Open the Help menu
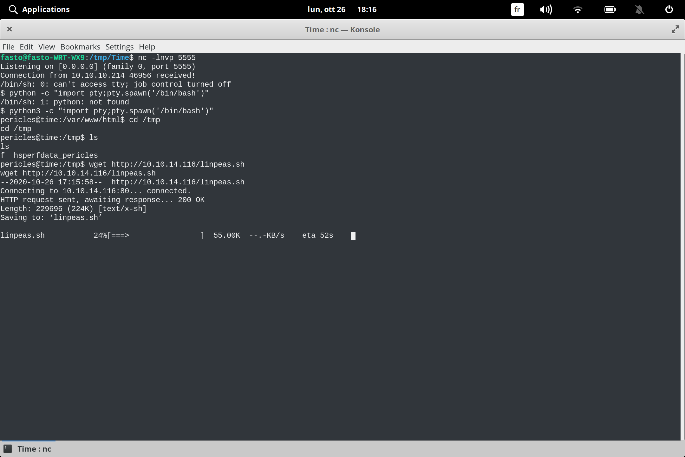The image size is (685, 457). (147, 47)
